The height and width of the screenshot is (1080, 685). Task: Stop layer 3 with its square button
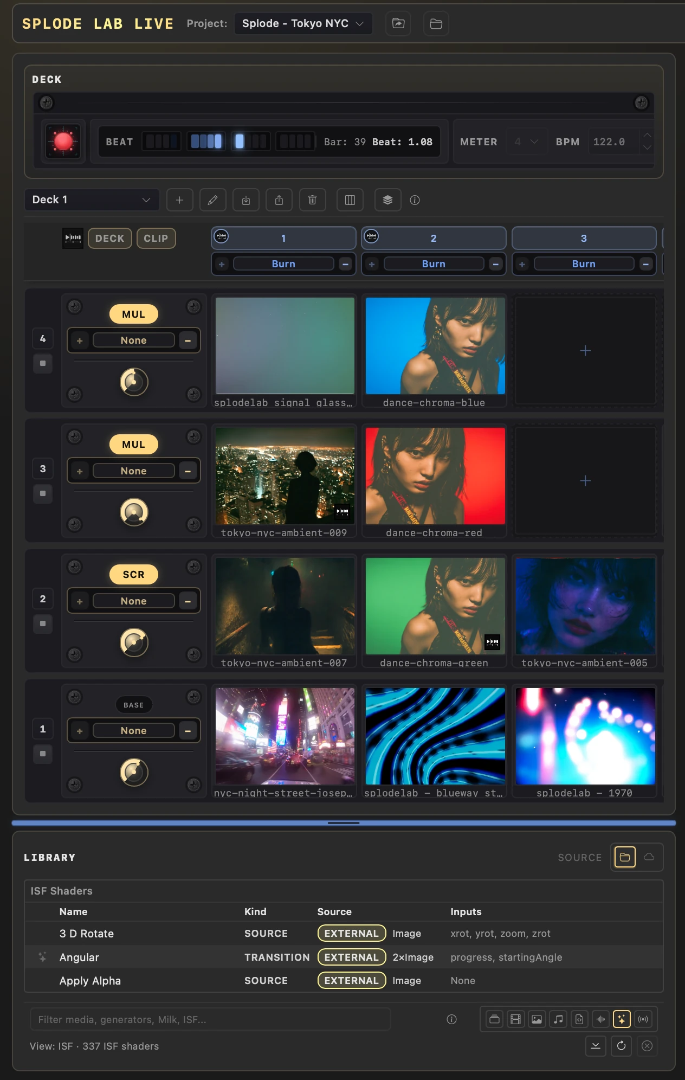point(43,493)
